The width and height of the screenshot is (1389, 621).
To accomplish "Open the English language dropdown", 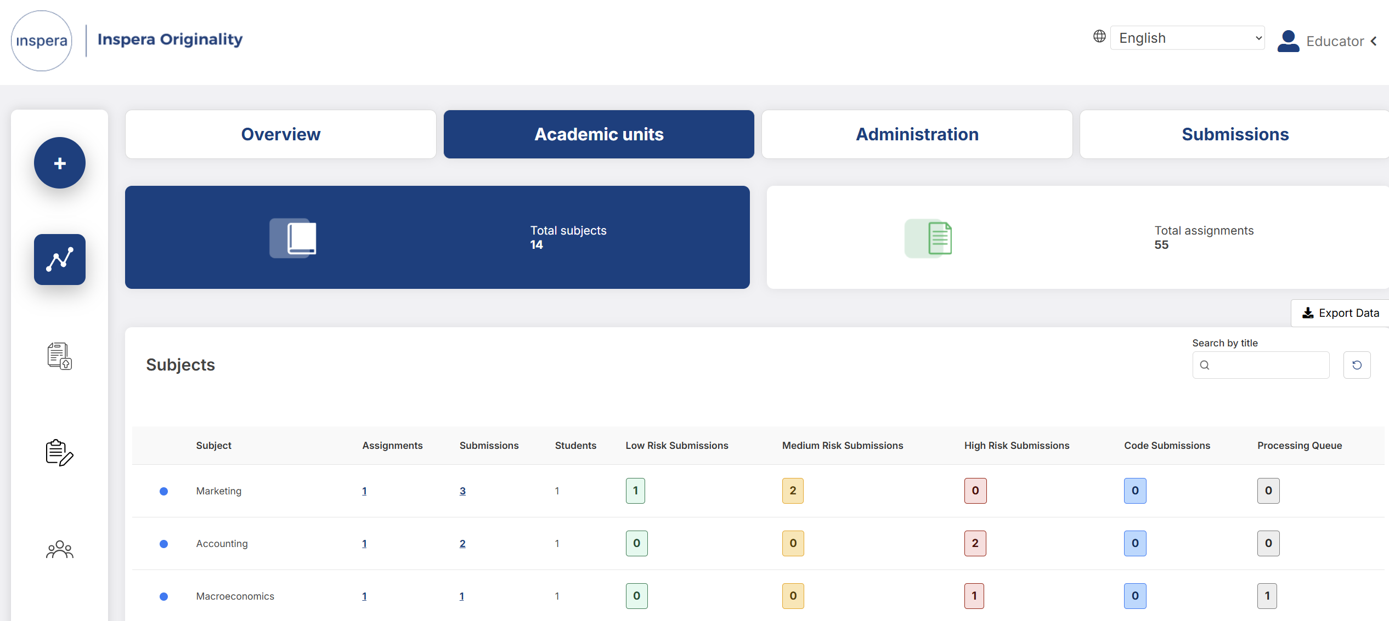I will click(x=1187, y=38).
